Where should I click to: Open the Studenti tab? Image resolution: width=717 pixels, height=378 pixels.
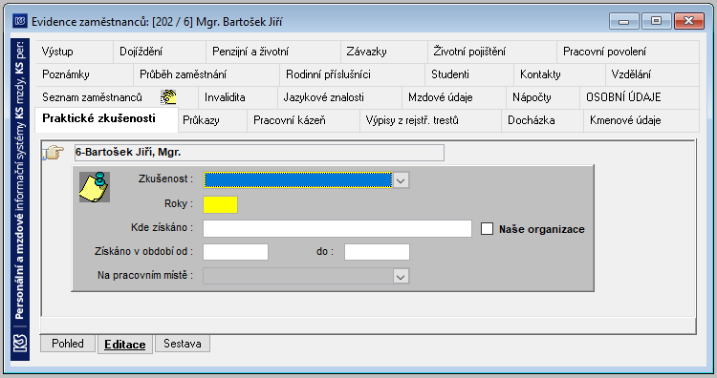pos(469,74)
